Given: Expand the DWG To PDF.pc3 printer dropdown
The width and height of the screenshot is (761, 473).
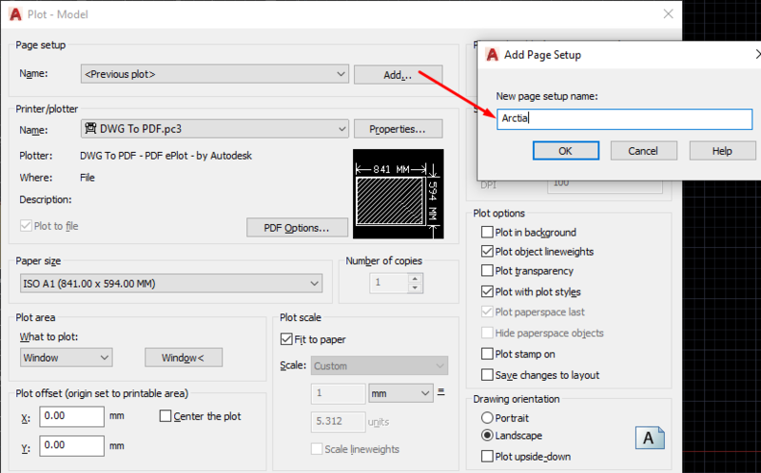Looking at the screenshot, I should pyautogui.click(x=215, y=129).
